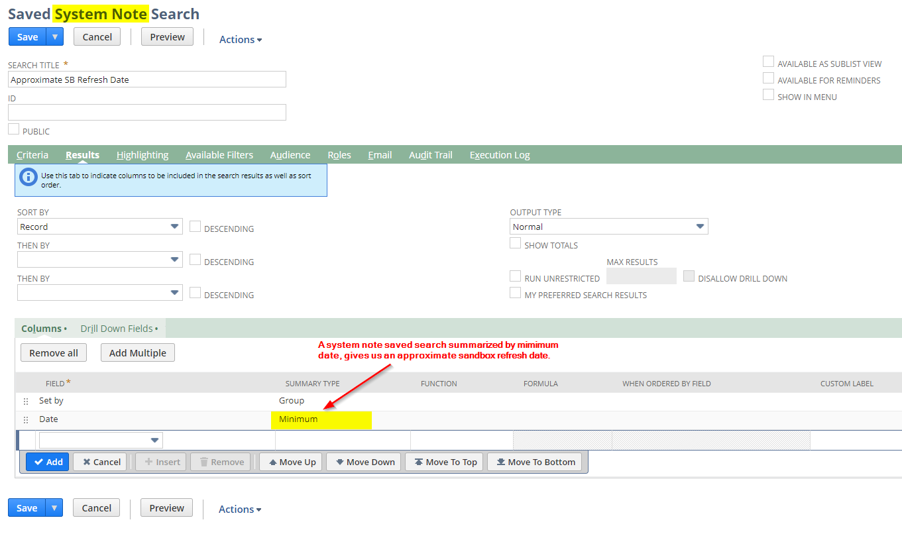Click the bottom Save button
Screen dimensions: 902x536
pyautogui.click(x=27, y=508)
